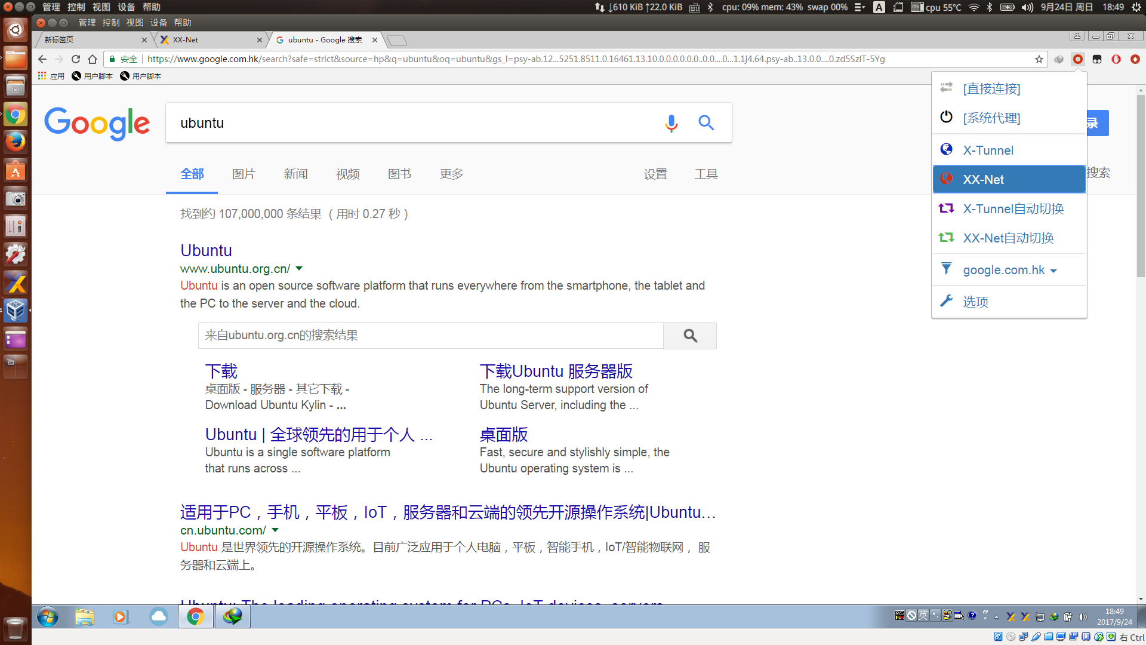This screenshot has width=1146, height=645.
Task: Expand the google.com.hk condition dropdown
Action: (1009, 271)
